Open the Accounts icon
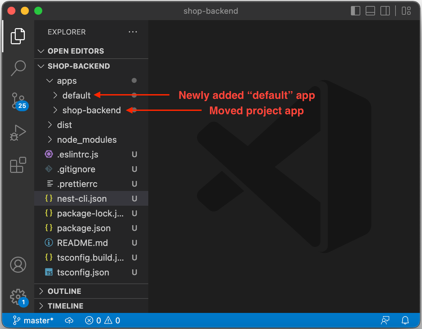422x329 pixels. pos(18,265)
